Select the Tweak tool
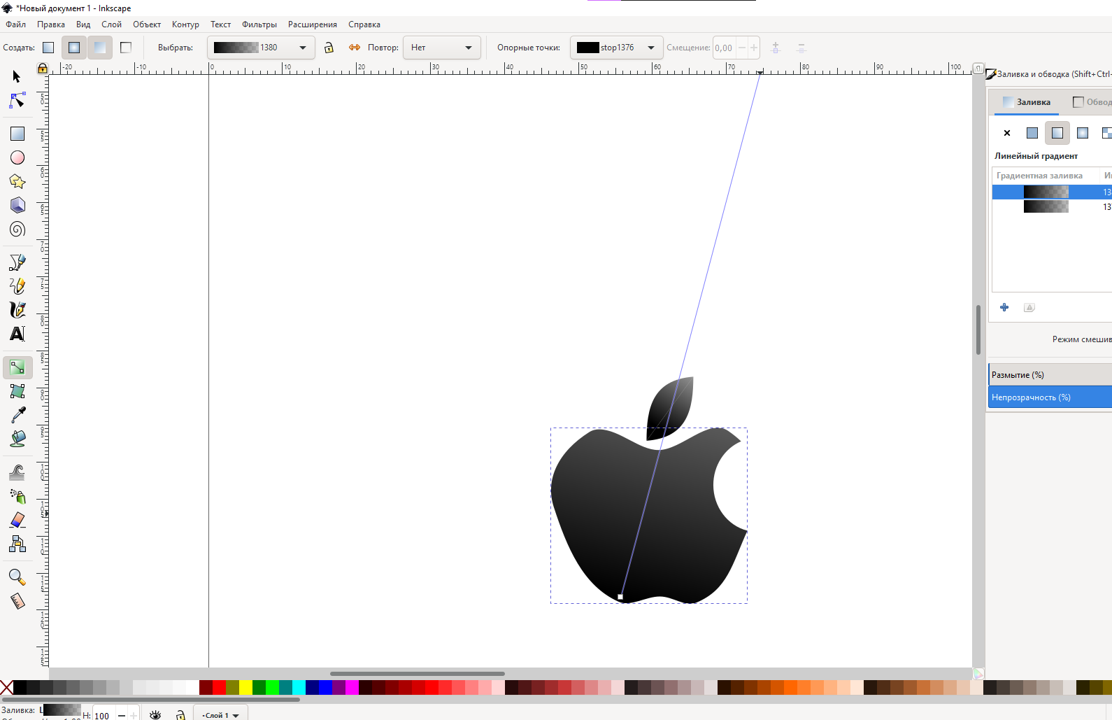 [x=17, y=472]
